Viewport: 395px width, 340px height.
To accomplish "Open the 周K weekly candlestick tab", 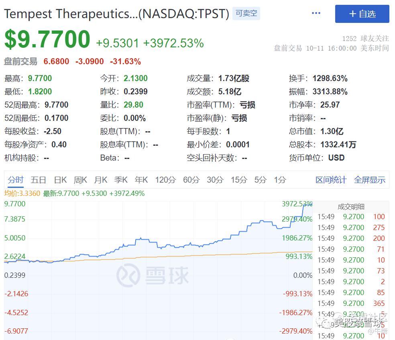I will pos(80,180).
